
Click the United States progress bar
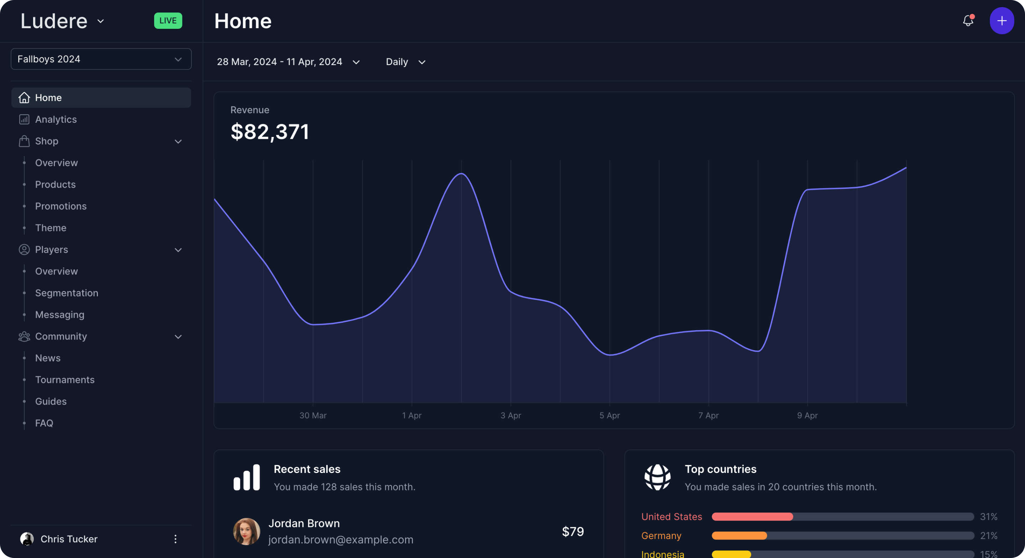(x=842, y=517)
